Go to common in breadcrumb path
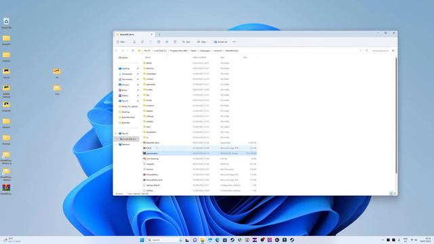434x244 pixels. tap(218, 51)
